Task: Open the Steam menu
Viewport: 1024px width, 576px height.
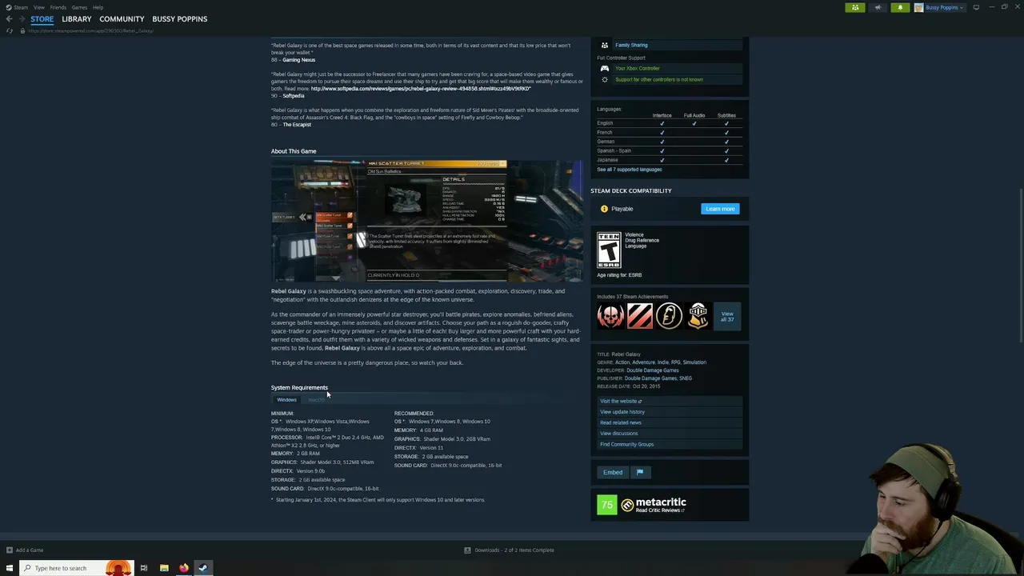Action: click(21, 7)
